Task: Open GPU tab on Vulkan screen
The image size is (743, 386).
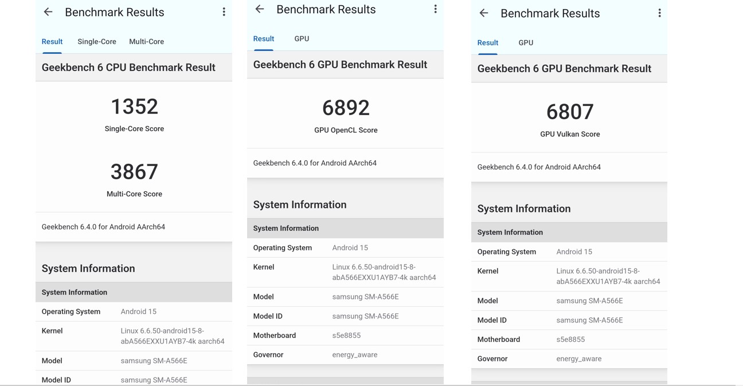Action: coord(526,43)
